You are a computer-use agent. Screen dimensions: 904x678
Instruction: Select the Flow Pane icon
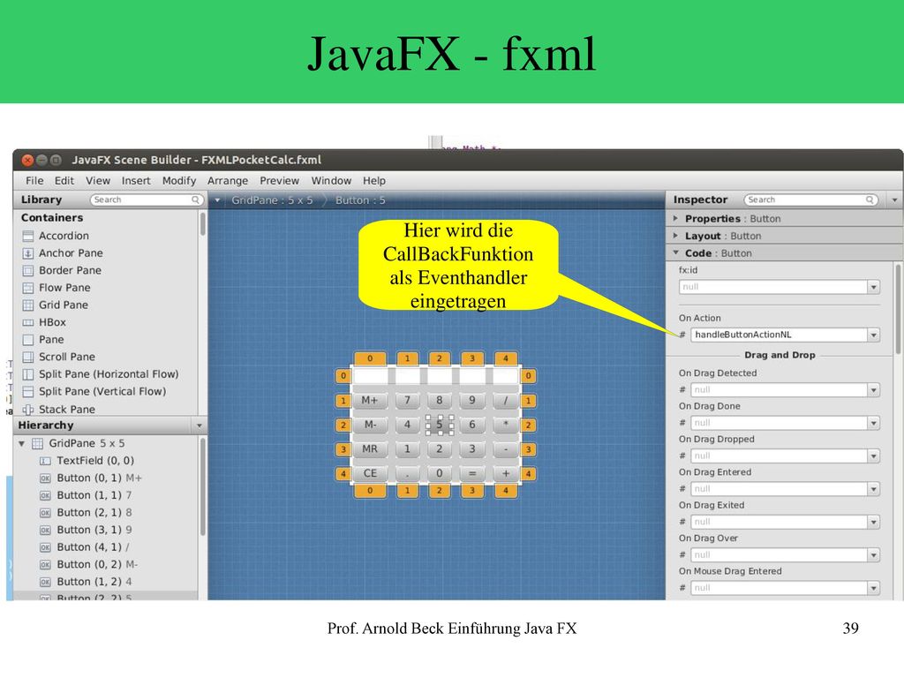click(x=27, y=288)
